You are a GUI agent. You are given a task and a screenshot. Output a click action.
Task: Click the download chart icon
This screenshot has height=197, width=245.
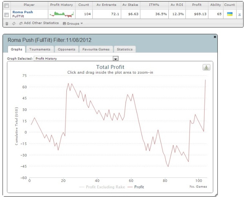[x=207, y=67]
